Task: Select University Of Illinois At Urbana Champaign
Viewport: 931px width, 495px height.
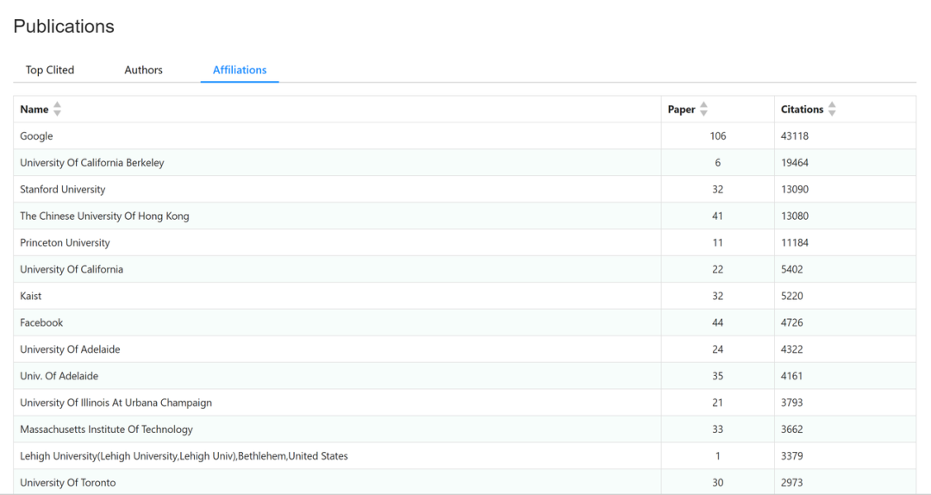Action: tap(116, 403)
